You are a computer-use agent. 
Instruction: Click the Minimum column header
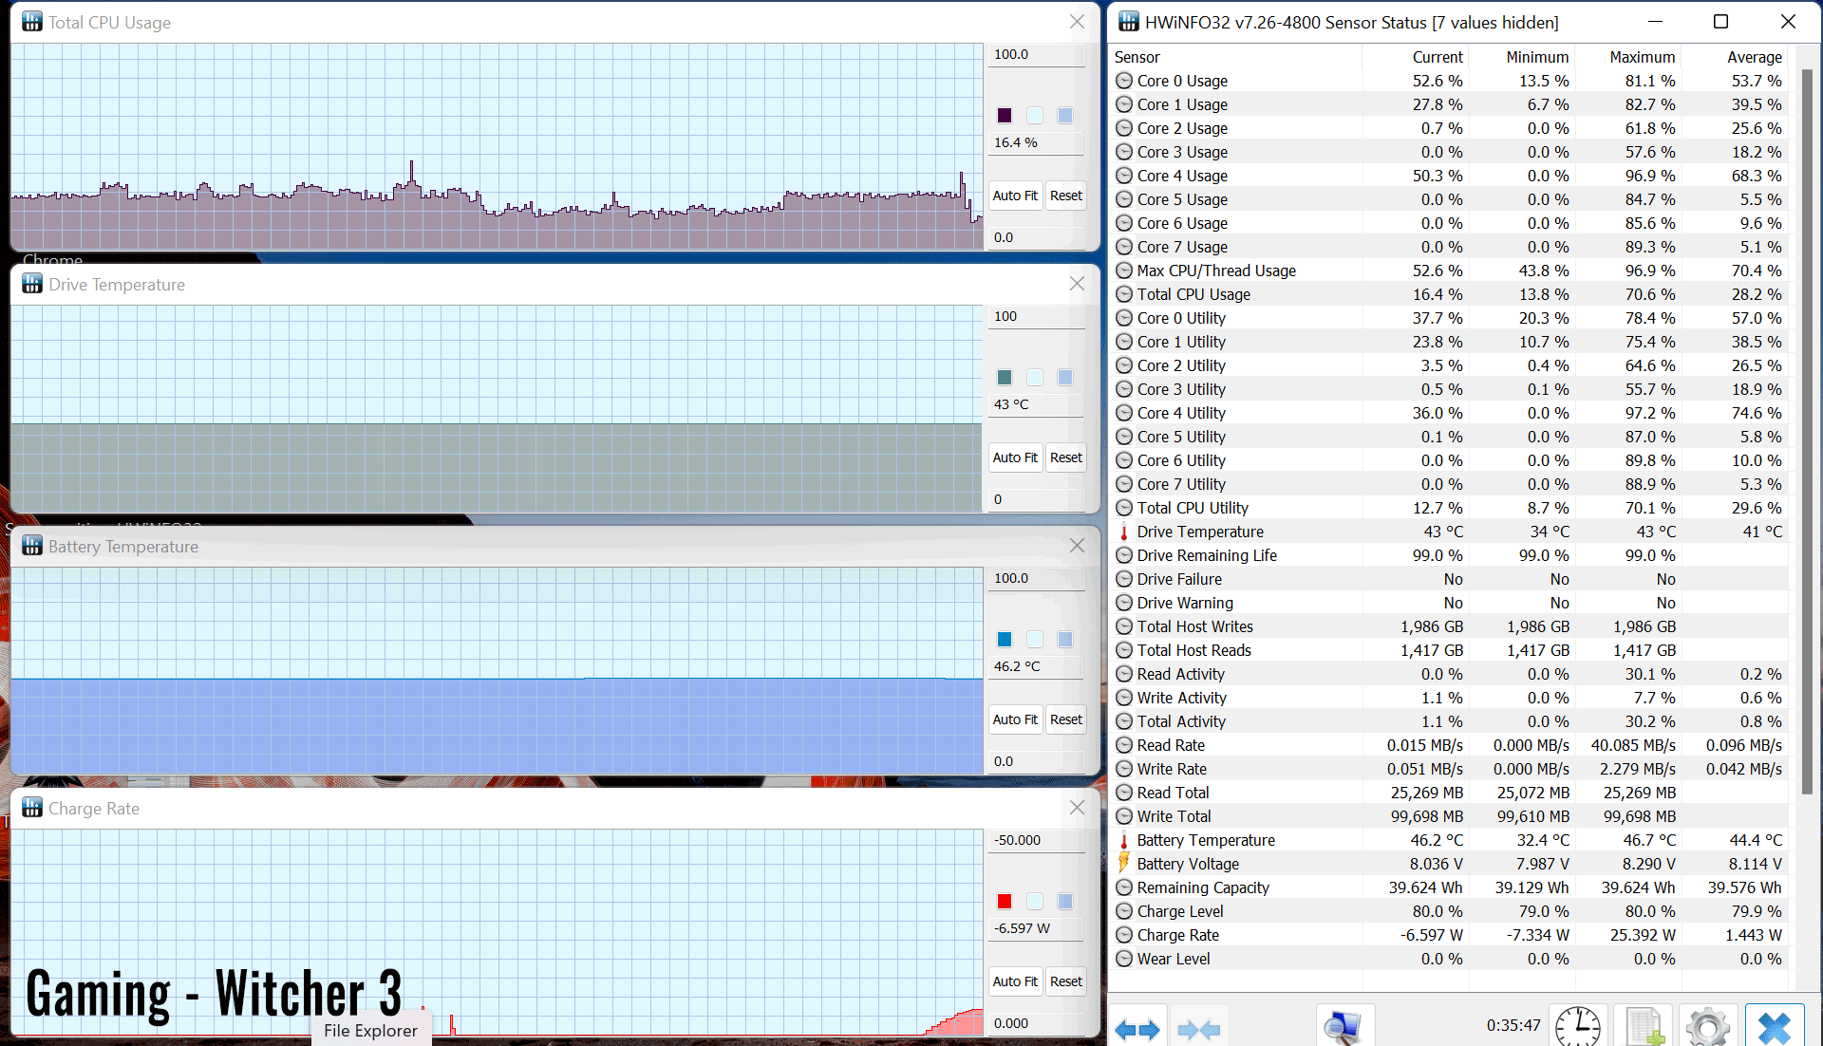(1522, 57)
